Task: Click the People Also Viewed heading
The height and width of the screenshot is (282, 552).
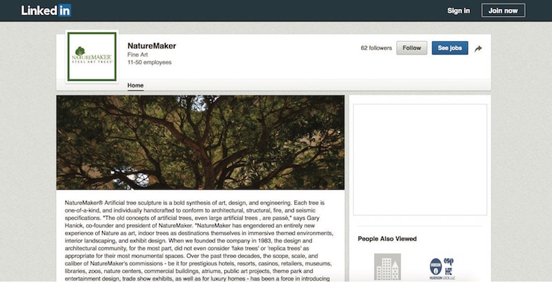Action: pyautogui.click(x=387, y=239)
